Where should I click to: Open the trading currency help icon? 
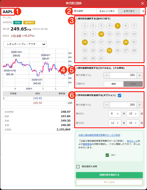click(x=143, y=11)
